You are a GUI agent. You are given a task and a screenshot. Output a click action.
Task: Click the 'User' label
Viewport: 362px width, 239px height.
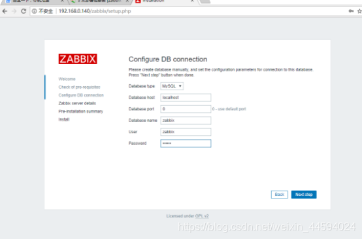(133, 132)
